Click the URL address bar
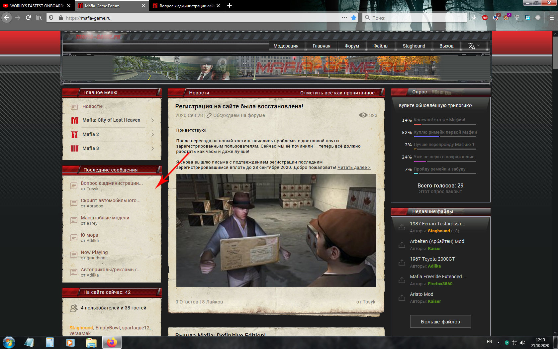This screenshot has height=349, width=558. click(x=203, y=18)
